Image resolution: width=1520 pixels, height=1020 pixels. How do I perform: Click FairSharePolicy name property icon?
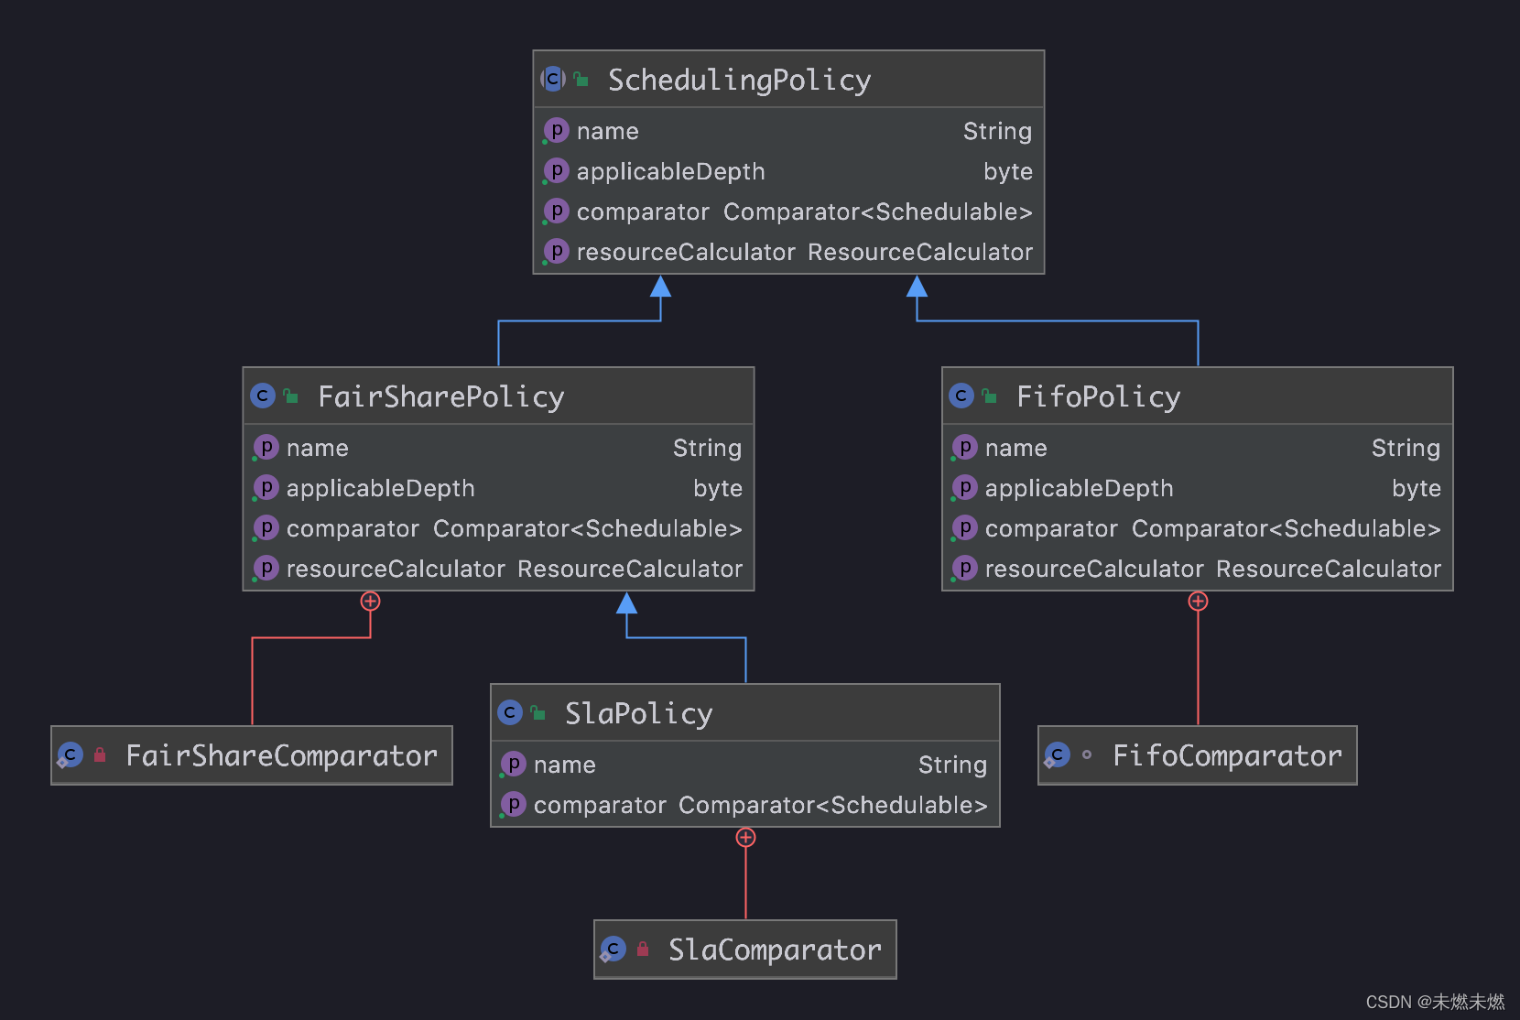coord(266,448)
